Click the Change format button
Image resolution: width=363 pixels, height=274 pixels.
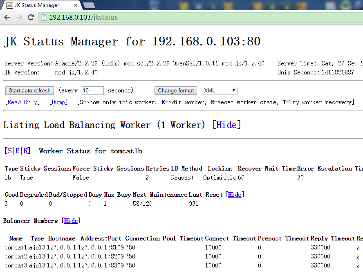coord(176,90)
